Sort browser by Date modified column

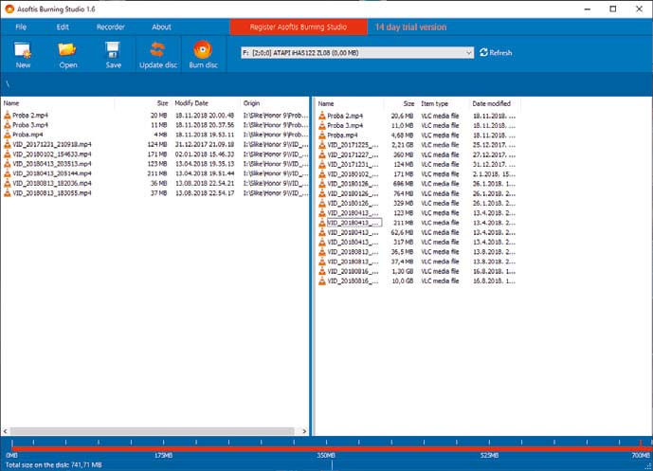492,103
